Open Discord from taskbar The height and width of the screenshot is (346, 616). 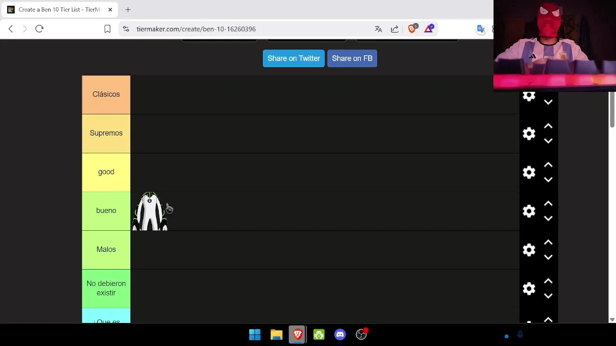click(x=340, y=334)
